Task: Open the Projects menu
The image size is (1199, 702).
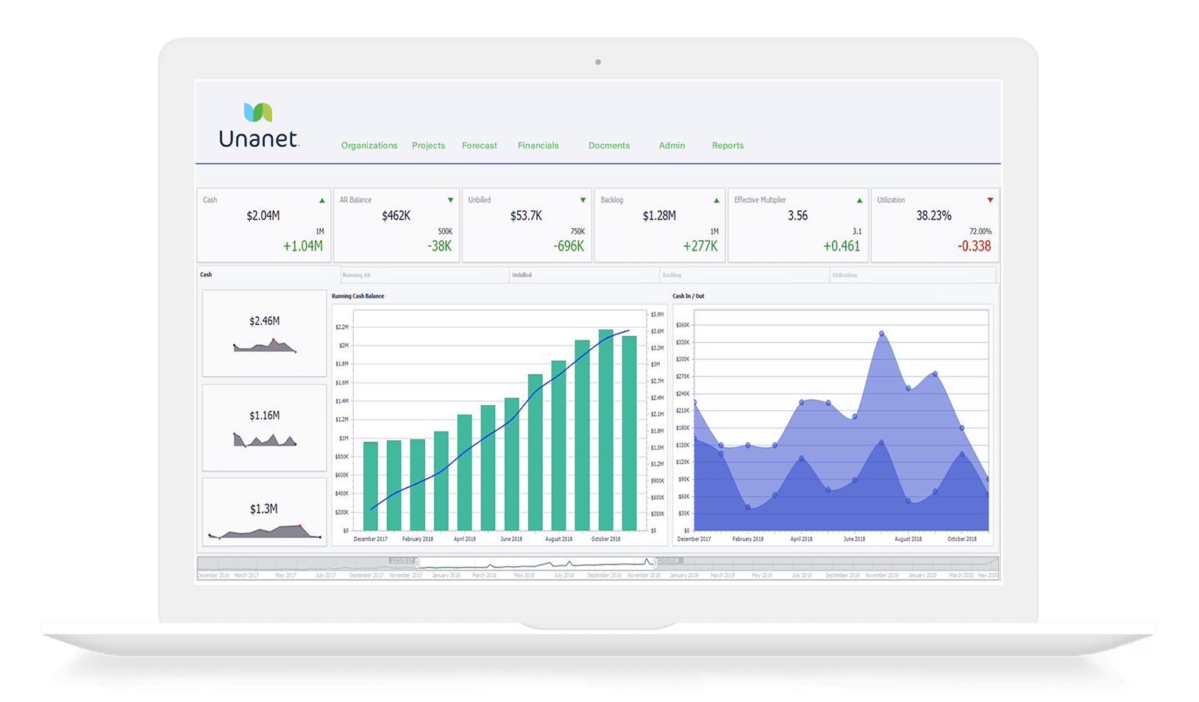Action: click(428, 146)
